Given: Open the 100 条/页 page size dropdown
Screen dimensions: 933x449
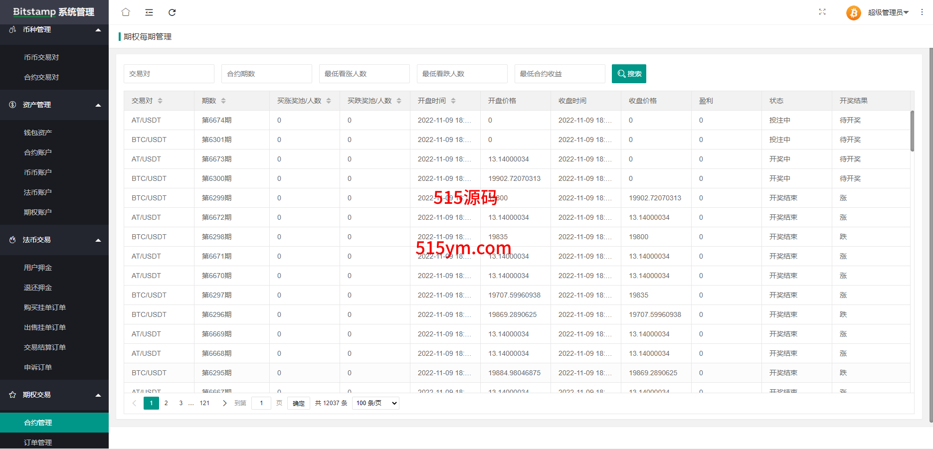Looking at the screenshot, I should (x=375, y=403).
